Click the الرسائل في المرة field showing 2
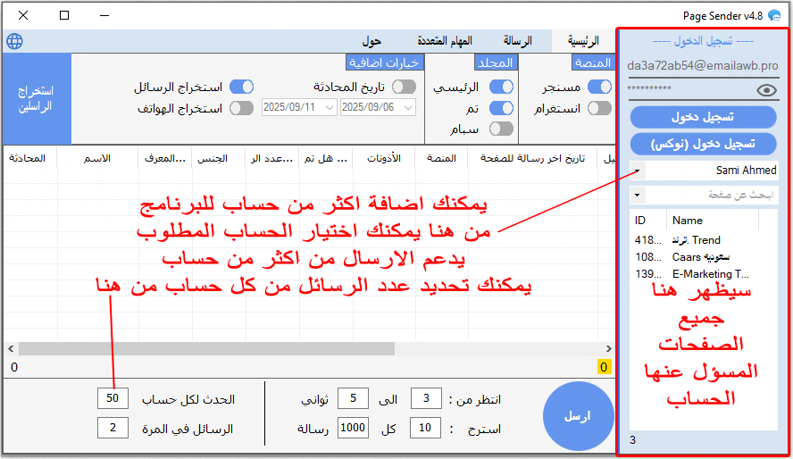 coord(113,428)
